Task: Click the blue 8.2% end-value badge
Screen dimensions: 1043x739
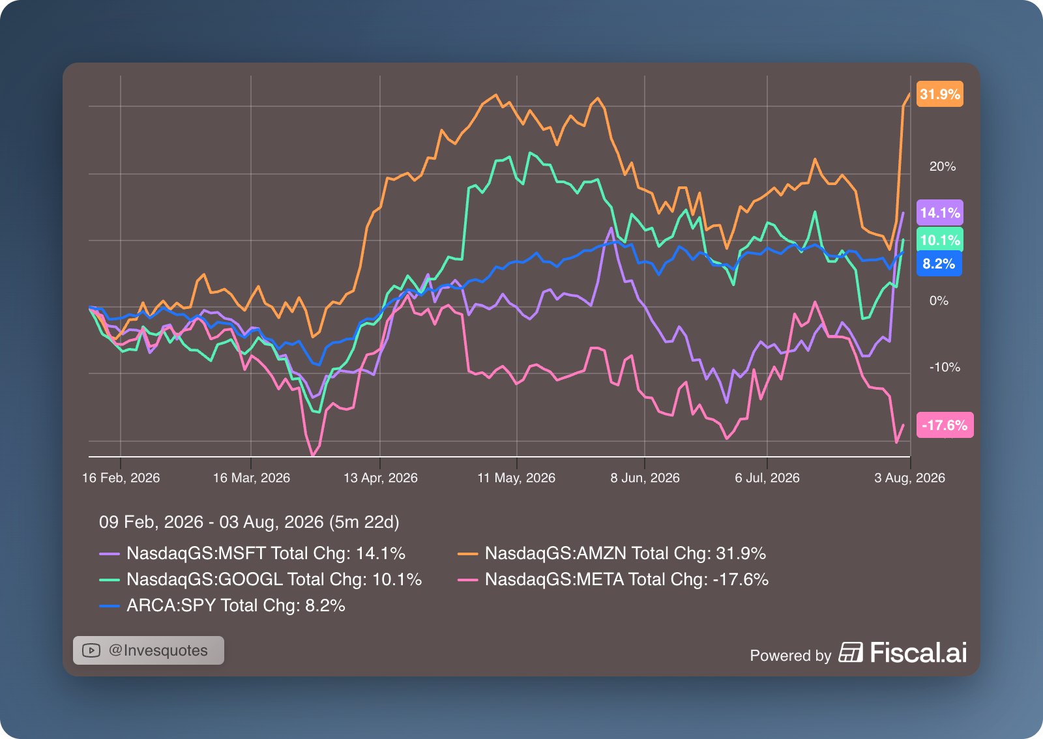Action: pos(939,263)
